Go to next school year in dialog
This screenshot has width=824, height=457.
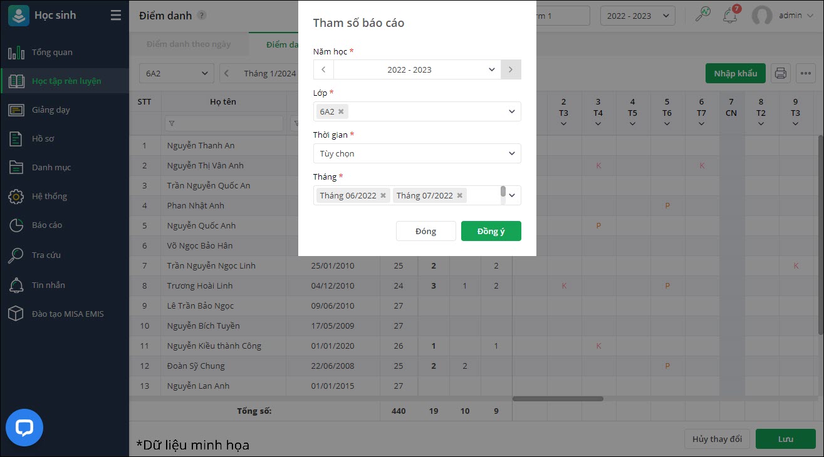511,69
